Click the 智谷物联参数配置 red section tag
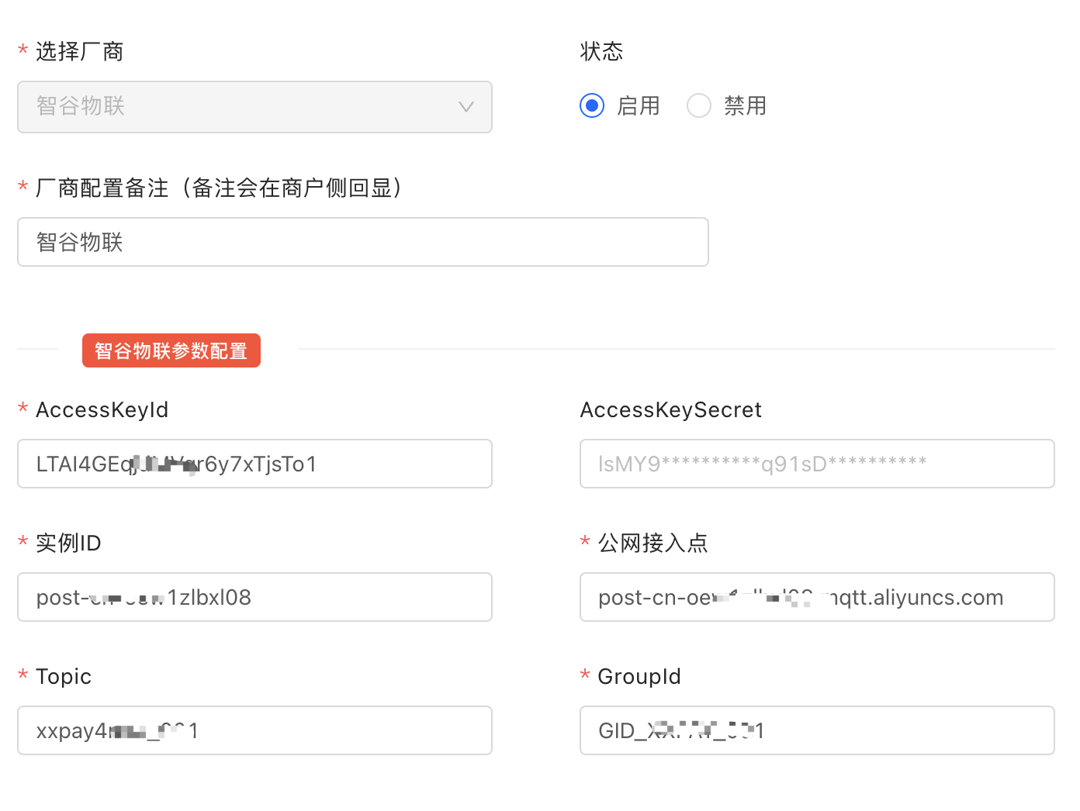 pyautogui.click(x=171, y=350)
